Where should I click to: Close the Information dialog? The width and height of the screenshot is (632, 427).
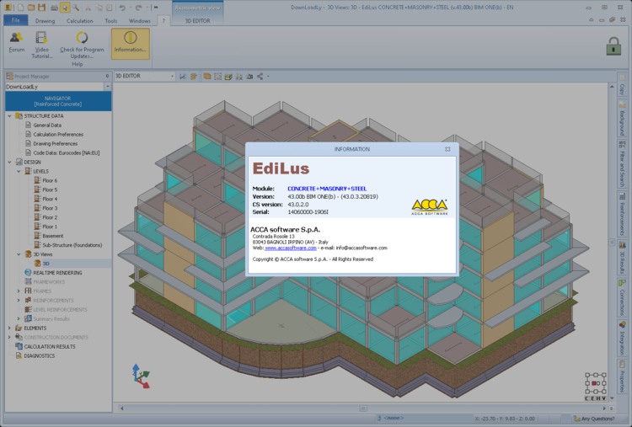pos(447,149)
